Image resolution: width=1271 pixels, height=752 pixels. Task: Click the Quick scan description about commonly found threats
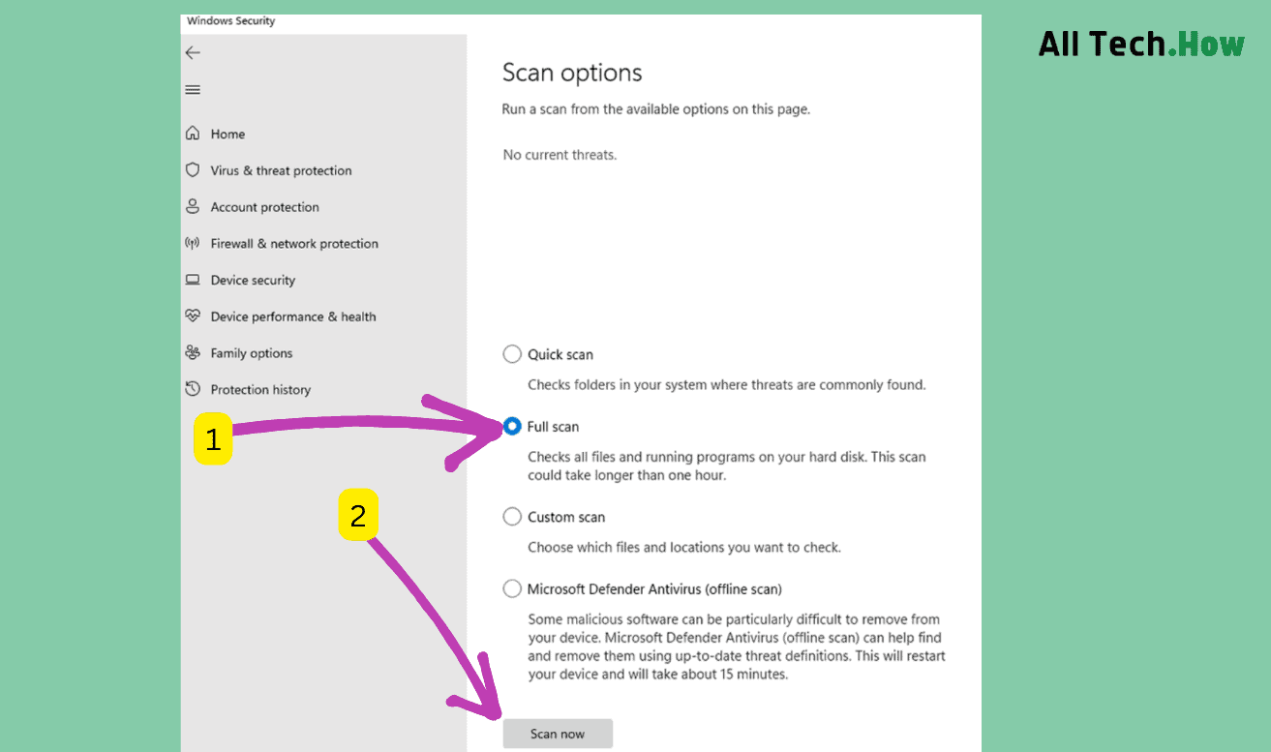pyautogui.click(x=727, y=384)
